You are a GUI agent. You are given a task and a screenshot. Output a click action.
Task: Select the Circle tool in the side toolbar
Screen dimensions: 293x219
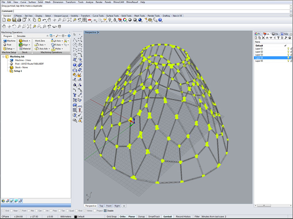tap(75, 44)
